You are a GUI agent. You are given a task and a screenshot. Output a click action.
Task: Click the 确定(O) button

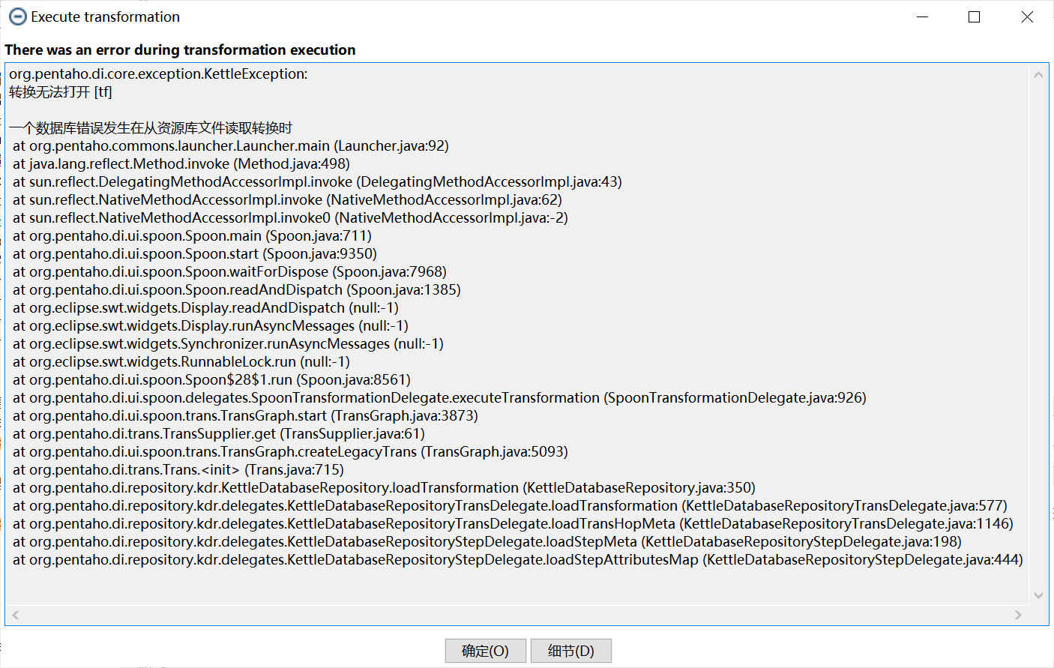(x=485, y=651)
